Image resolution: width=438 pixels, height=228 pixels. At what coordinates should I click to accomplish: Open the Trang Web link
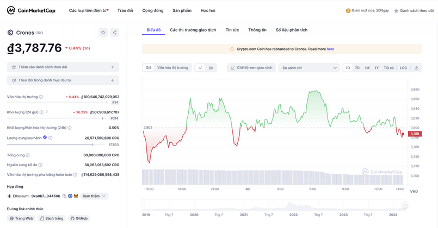tap(21, 219)
